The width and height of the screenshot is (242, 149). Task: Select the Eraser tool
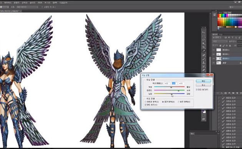pos(204,70)
